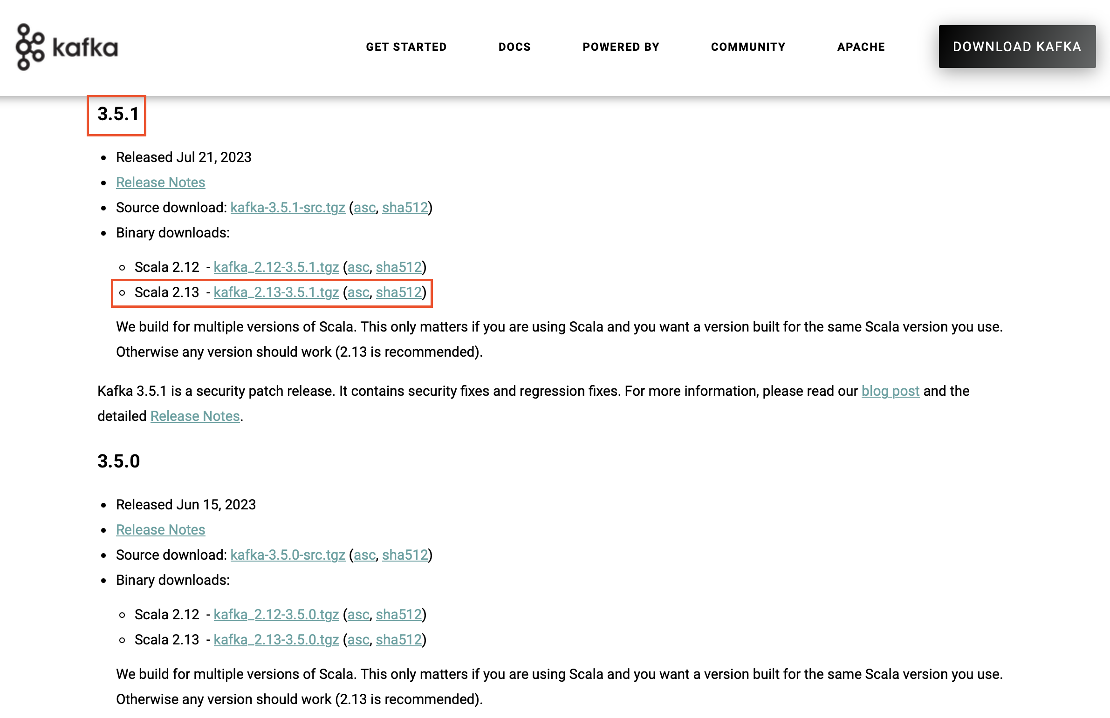Open Release Notes under version 3.5.1

(160, 182)
